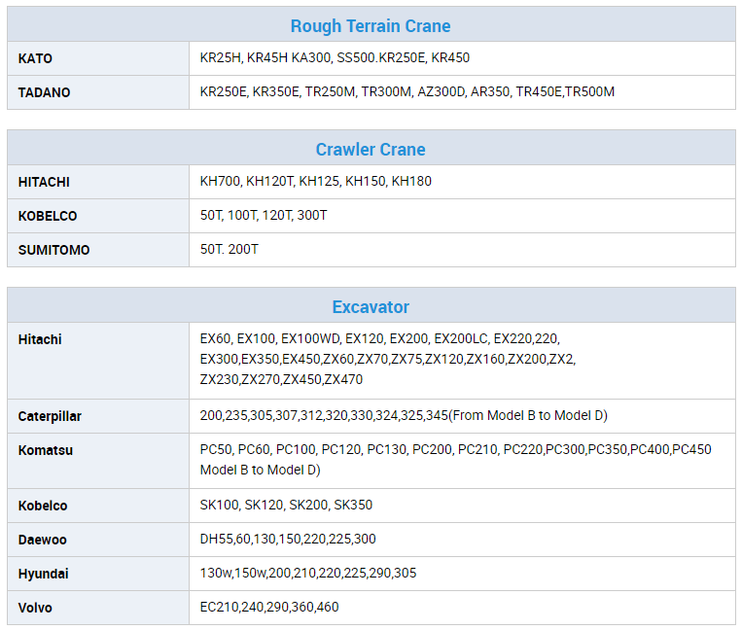This screenshot has width=742, height=630.
Task: Select the models list starting KH700
Action: pyautogui.click(x=316, y=181)
